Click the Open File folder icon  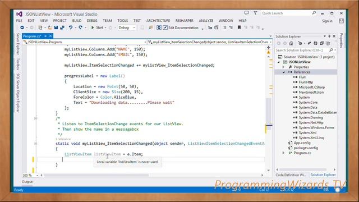click(x=50, y=27)
